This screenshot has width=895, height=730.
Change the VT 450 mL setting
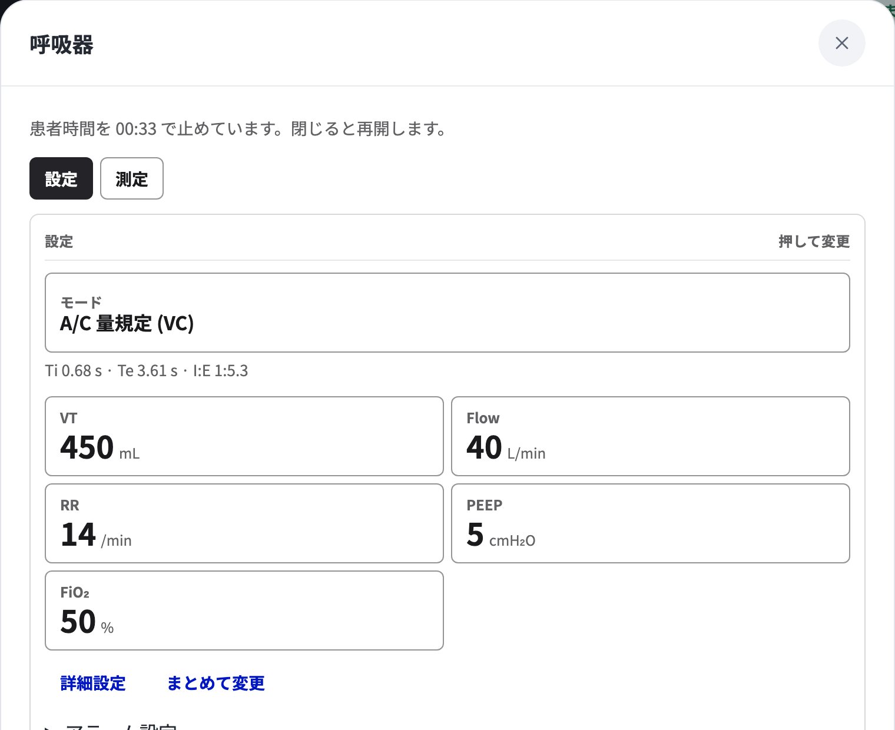pos(244,436)
